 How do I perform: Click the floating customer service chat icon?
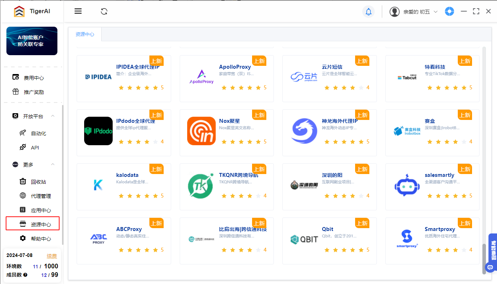[491, 267]
